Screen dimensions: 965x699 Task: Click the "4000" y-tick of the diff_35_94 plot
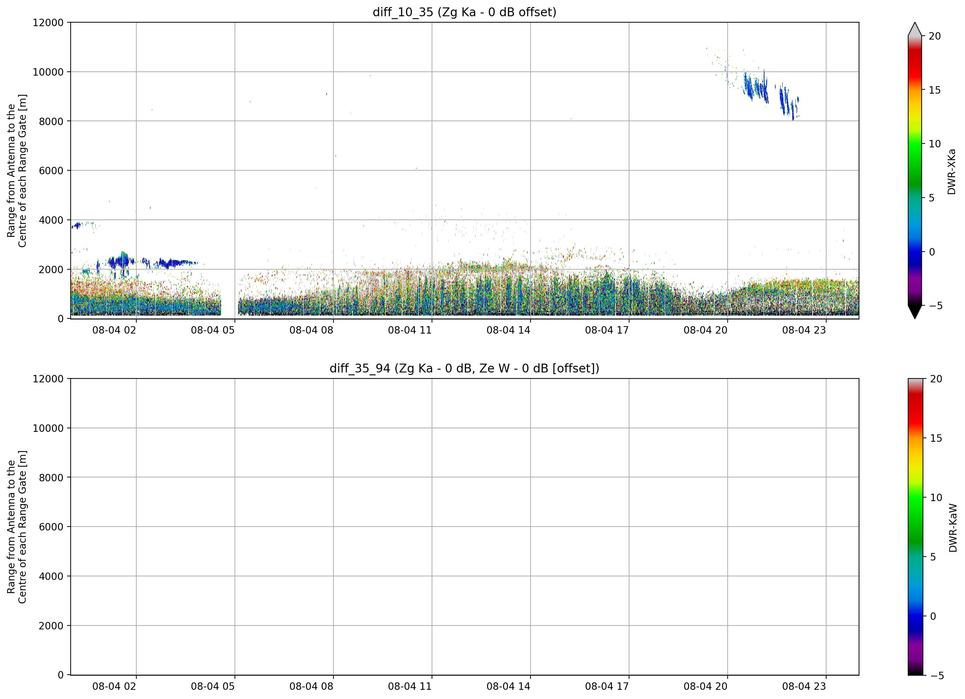click(51, 576)
